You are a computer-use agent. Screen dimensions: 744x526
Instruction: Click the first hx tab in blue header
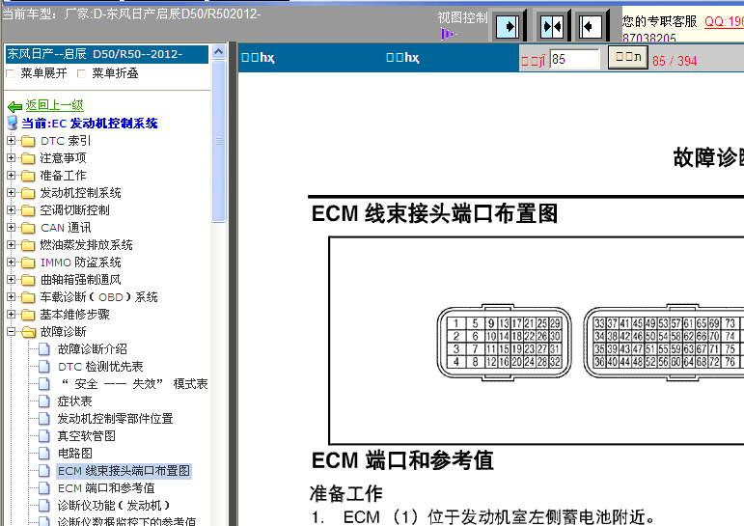pos(258,58)
